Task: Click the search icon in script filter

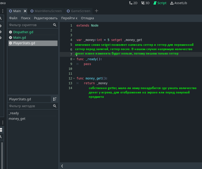Action: pos(55,25)
